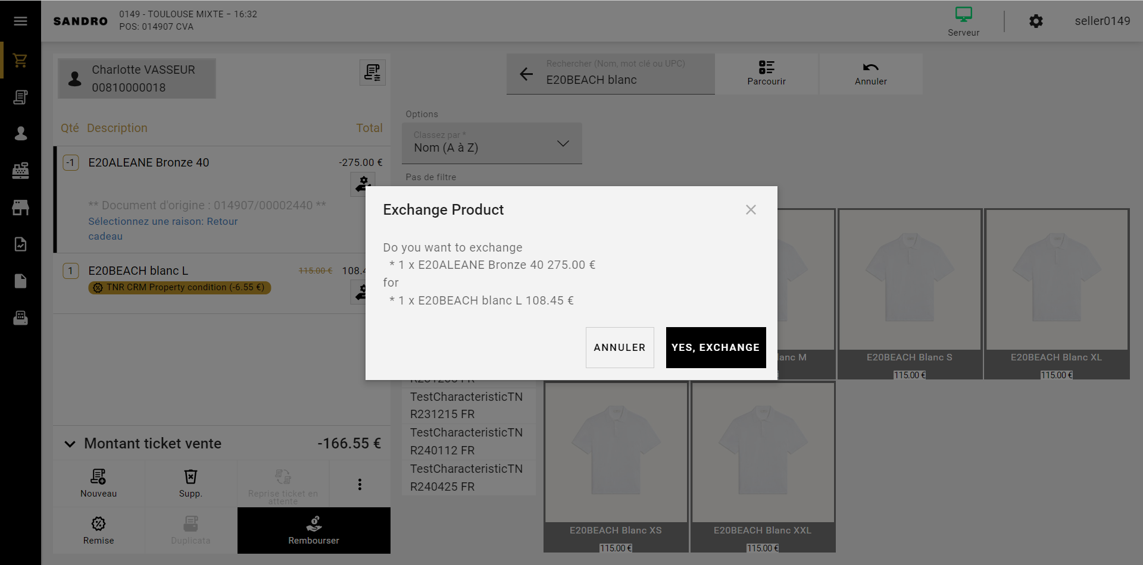Open the three-dot more actions menu
This screenshot has width=1143, height=565.
tap(360, 485)
